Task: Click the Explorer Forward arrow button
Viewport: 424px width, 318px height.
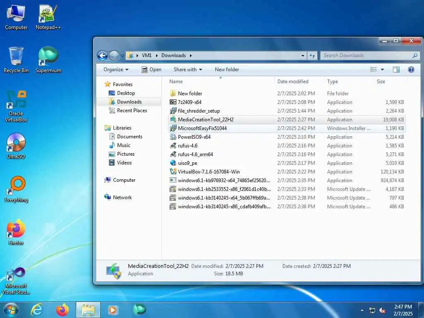Action: (114, 56)
